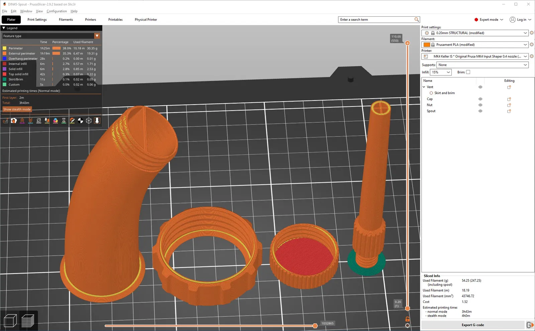Switch to sliced layers preview icon
The width and height of the screenshot is (535, 331).
coord(28,321)
